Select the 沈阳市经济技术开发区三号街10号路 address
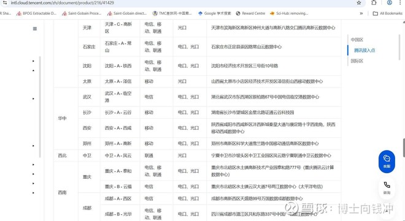The image size is (405, 221). 245,66
